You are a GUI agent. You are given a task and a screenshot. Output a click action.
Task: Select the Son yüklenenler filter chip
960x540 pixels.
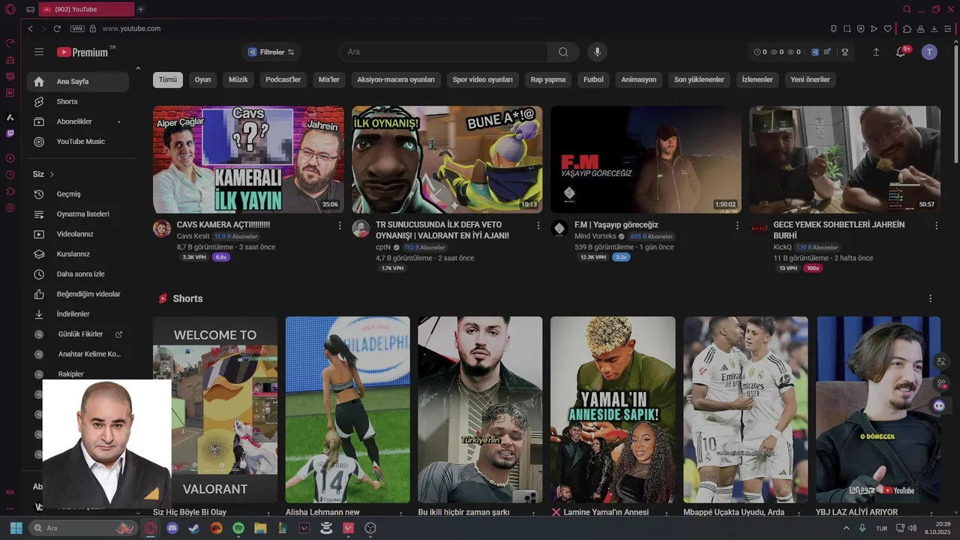coord(699,79)
